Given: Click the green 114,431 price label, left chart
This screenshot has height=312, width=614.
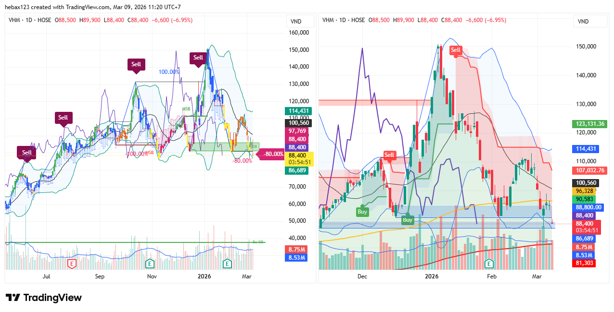Looking at the screenshot, I should pos(297,111).
